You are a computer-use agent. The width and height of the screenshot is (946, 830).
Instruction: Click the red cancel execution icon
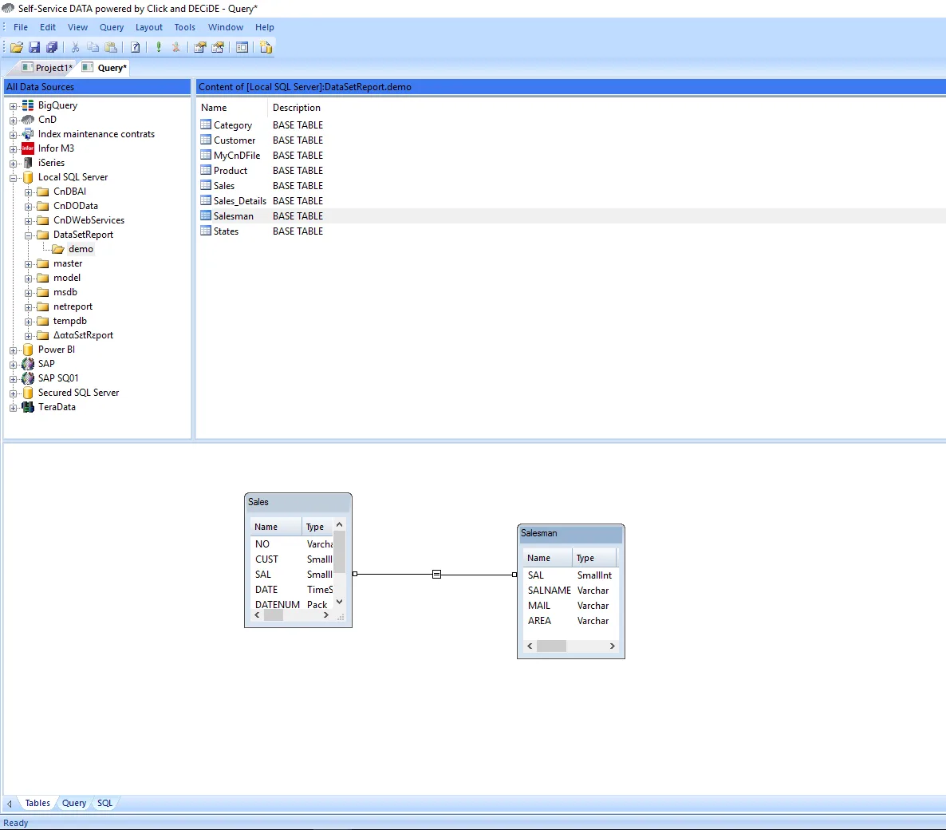pos(176,47)
